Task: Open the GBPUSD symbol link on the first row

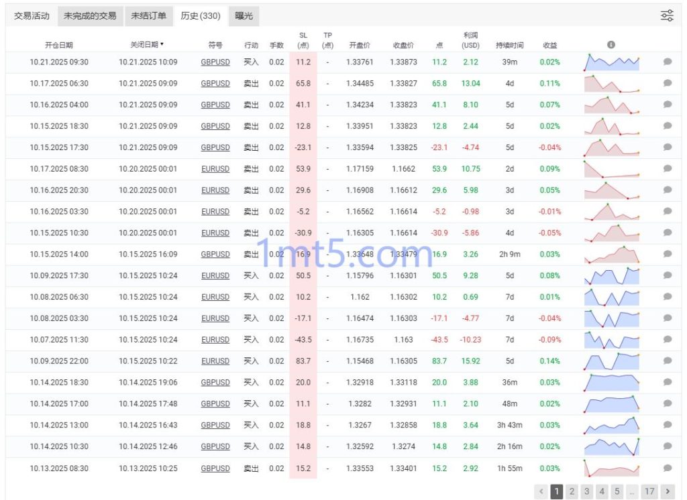Action: point(215,62)
